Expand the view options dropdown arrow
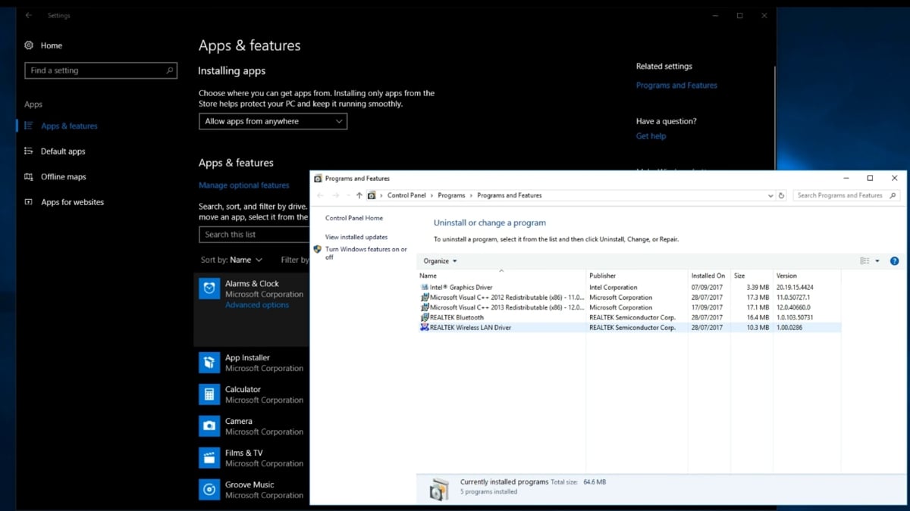The image size is (910, 511). (x=877, y=261)
